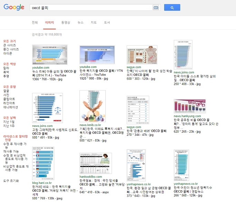Open '한국 사법제도 신뢰도, OECD 꼴찌' title
This screenshot has height=203, width=236.
55,132
